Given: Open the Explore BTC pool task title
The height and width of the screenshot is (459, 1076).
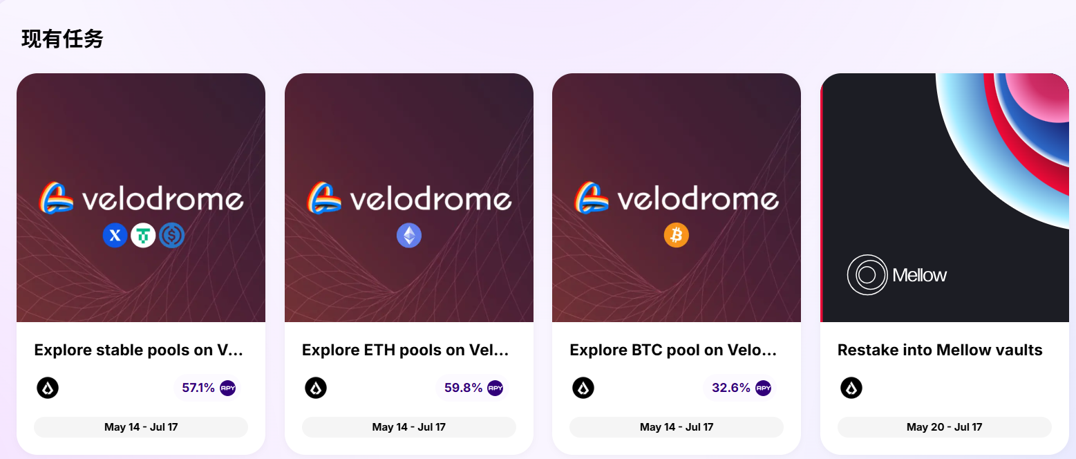Looking at the screenshot, I should [673, 350].
